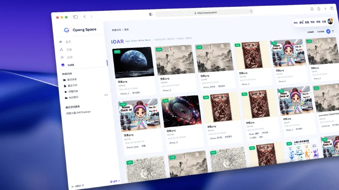Open the browser downloads icon

coord(312,9)
